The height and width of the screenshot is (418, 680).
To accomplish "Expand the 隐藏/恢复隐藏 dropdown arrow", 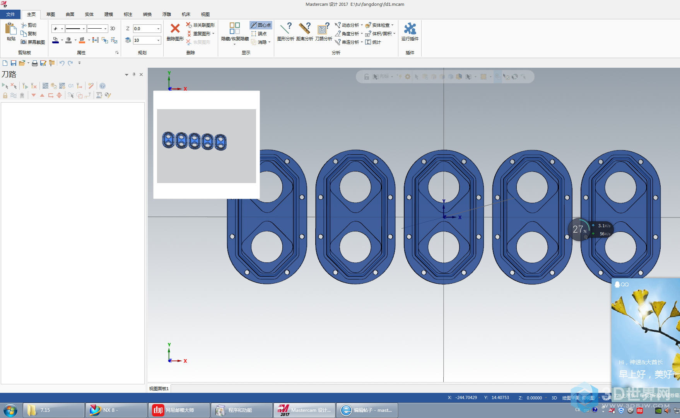I will tap(234, 44).
